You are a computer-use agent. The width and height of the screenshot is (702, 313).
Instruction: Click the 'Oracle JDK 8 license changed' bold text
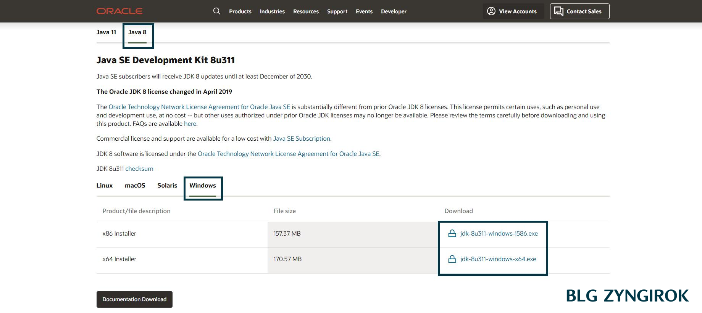point(164,92)
